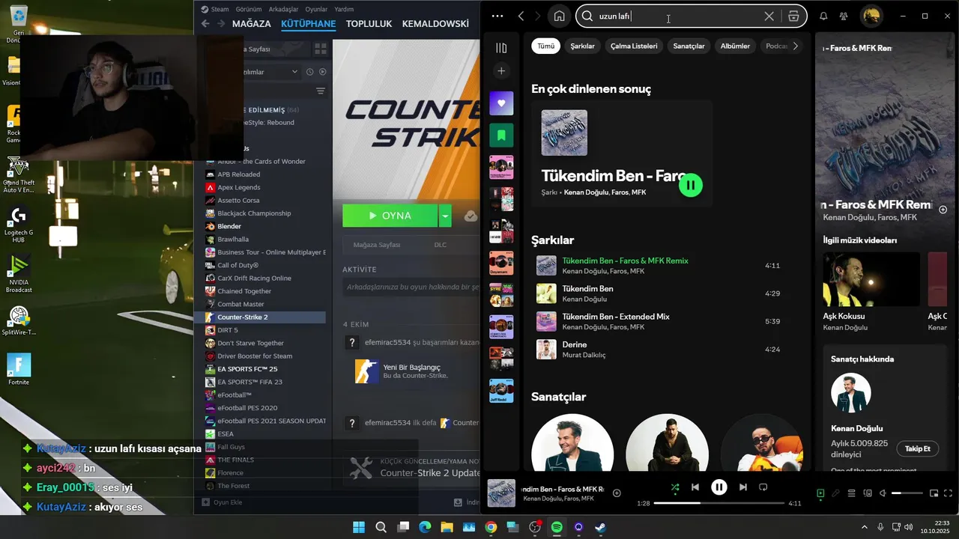
Task: Open the TOPLULUK tab in Steam
Action: click(369, 24)
